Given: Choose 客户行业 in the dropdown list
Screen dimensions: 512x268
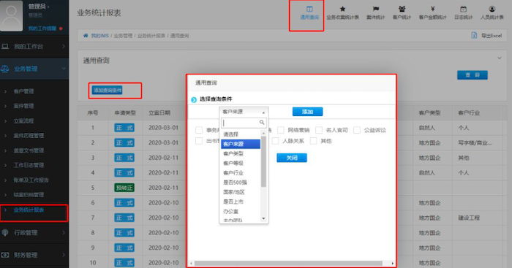Looking at the screenshot, I should [241, 173].
